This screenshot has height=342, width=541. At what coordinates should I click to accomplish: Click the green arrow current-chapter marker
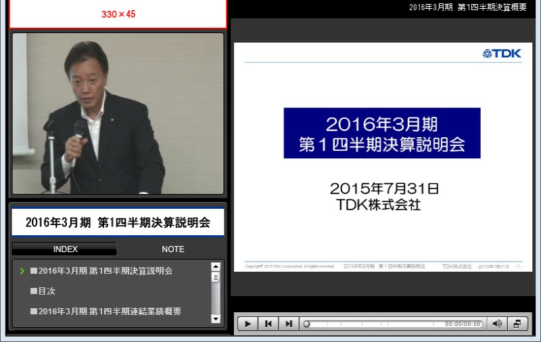tap(22, 270)
